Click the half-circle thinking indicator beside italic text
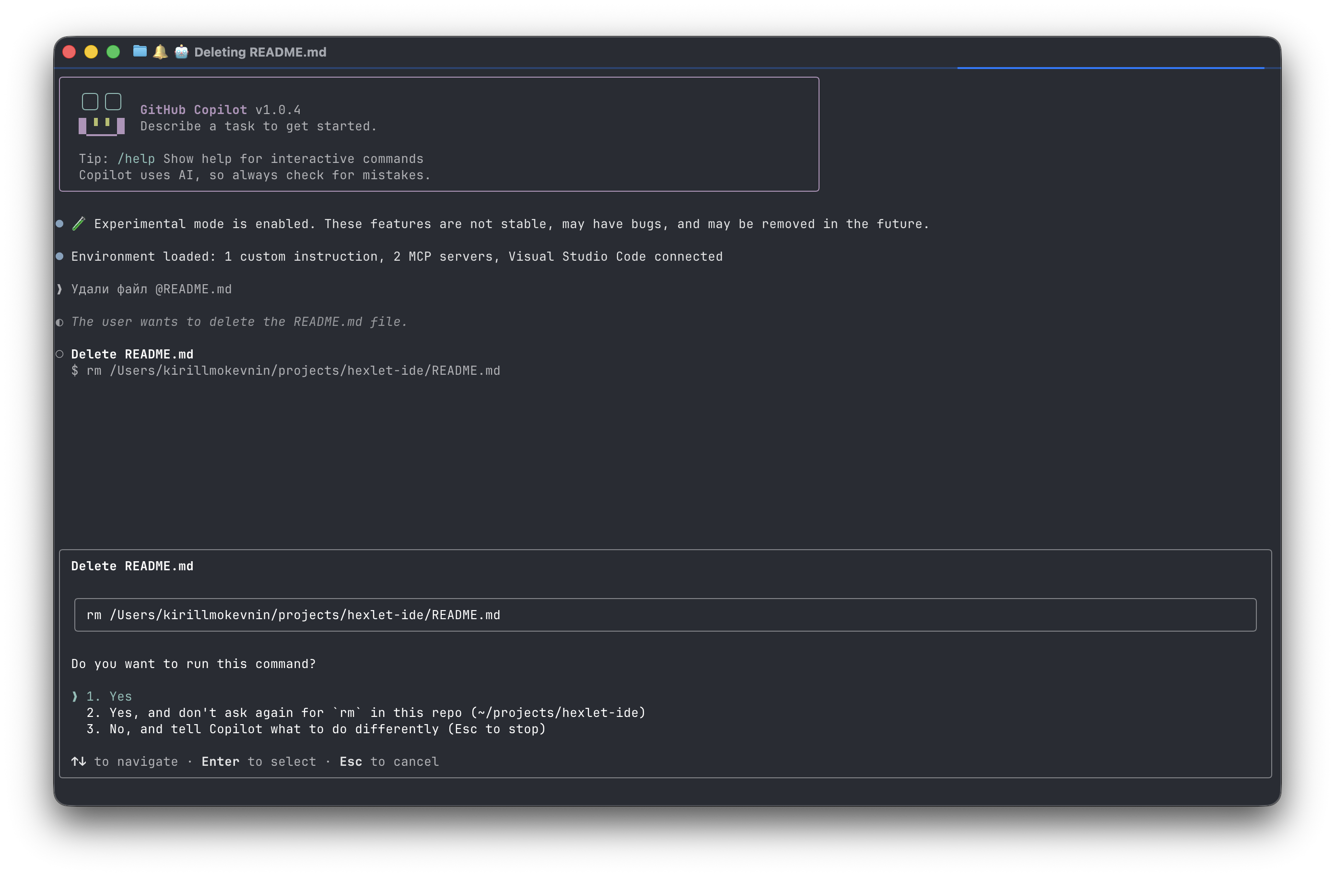The image size is (1335, 877). pos(59,322)
